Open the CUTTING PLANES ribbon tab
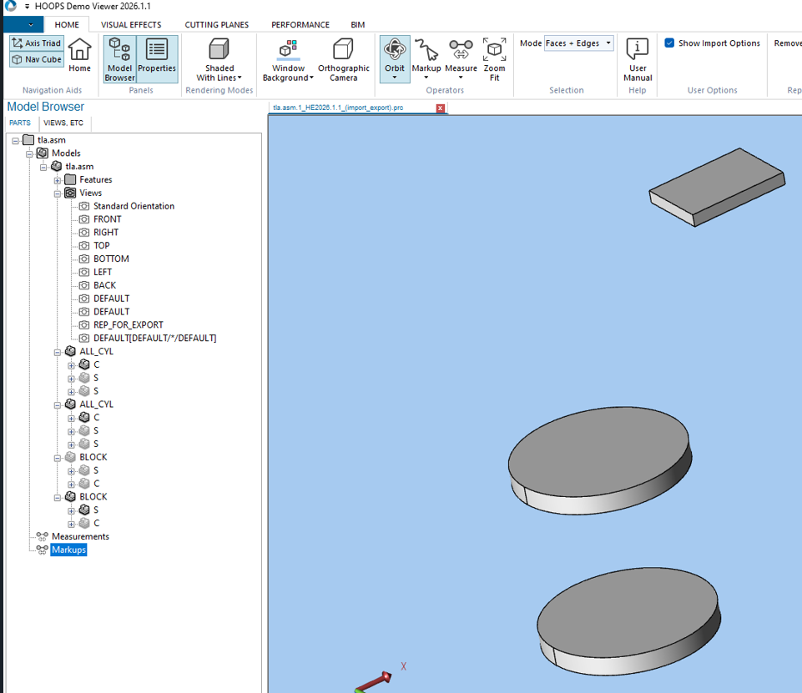Screen dimensions: 802x693 click(216, 24)
